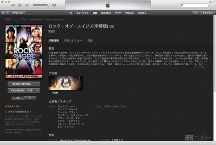Switch to HD quality
Screen dimensions: 216x145
tap(18, 98)
